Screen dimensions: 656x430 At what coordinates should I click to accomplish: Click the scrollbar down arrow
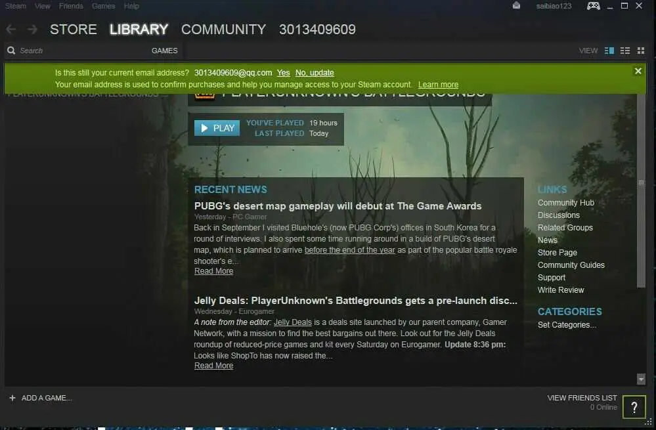[x=640, y=379]
